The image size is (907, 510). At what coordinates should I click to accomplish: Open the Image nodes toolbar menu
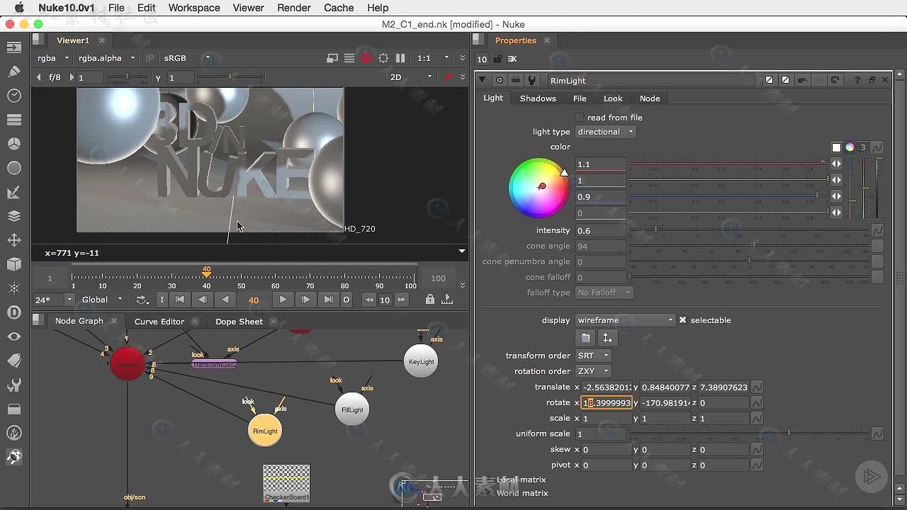pyautogui.click(x=14, y=47)
